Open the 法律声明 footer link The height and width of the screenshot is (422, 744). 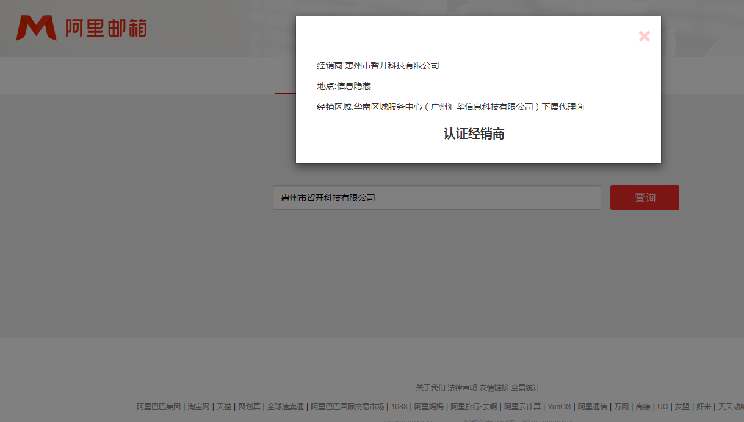(462, 388)
